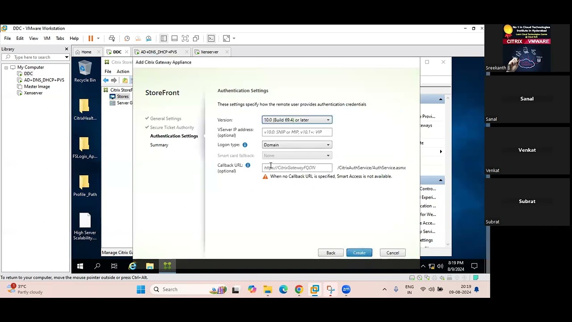Switch to full screen mode icon
This screenshot has height=322, width=572.
(x=185, y=38)
